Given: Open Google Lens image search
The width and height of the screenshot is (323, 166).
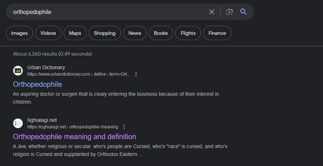Looking at the screenshot, I should 229,12.
